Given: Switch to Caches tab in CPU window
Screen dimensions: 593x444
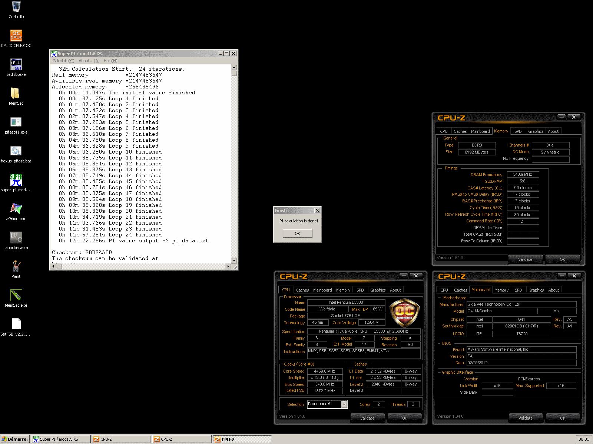Looking at the screenshot, I should (x=302, y=290).
